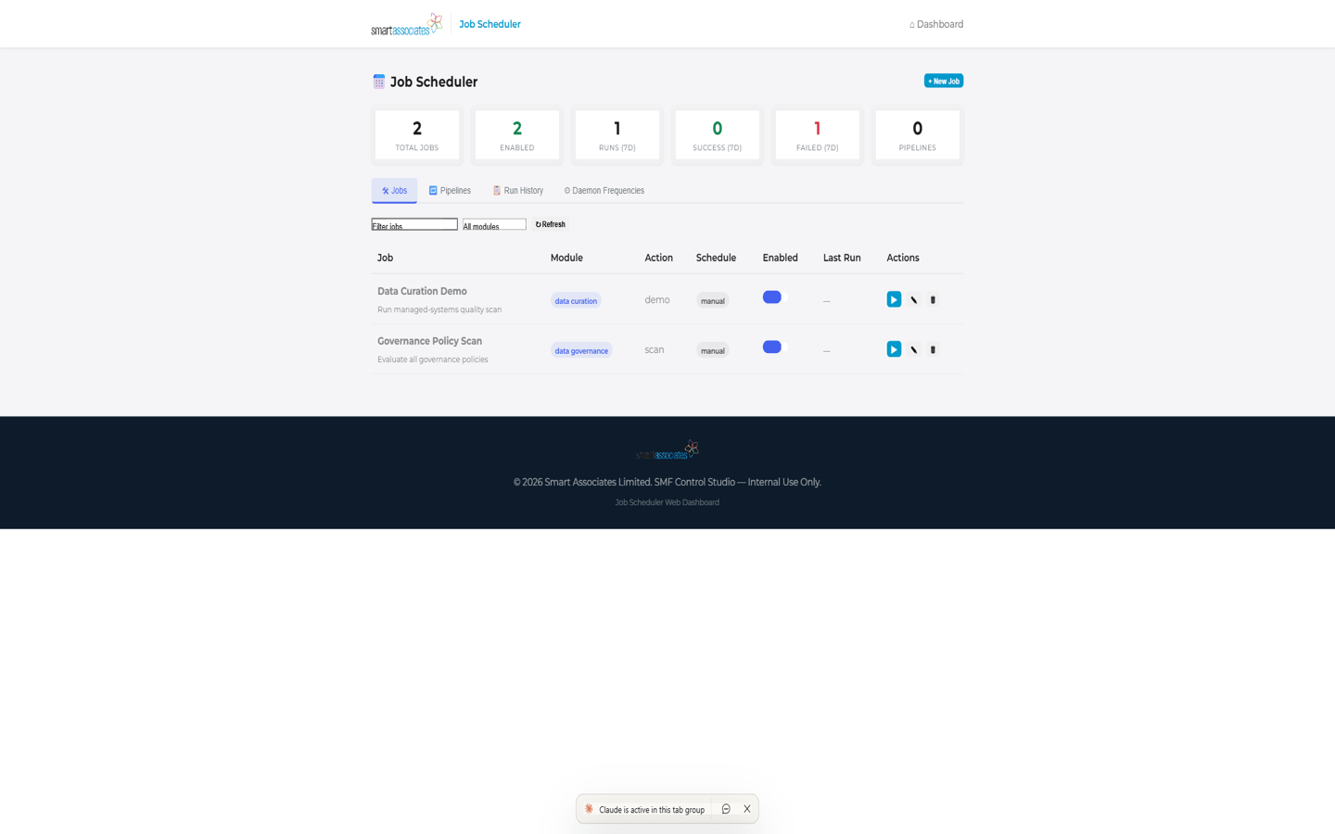Viewport: 1335px width, 834px height.
Task: Refresh the jobs list
Action: tap(550, 224)
